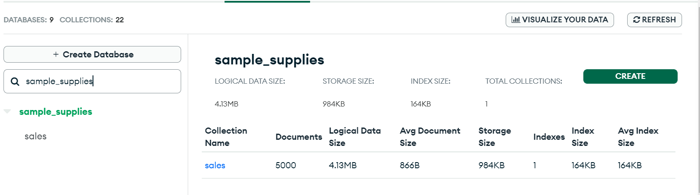Click the bar chart icon for Visualize Your Data
Image resolution: width=700 pixels, height=195 pixels.
click(516, 20)
